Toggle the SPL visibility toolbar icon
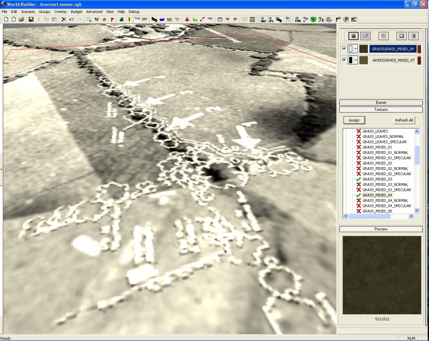Image resolution: width=429 pixels, height=341 pixels. coord(271,19)
